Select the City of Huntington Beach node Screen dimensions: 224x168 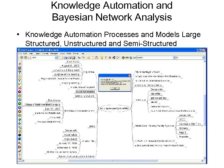pos(147,72)
